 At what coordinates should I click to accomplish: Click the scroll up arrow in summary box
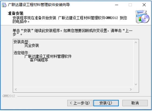[x=136, y=43]
